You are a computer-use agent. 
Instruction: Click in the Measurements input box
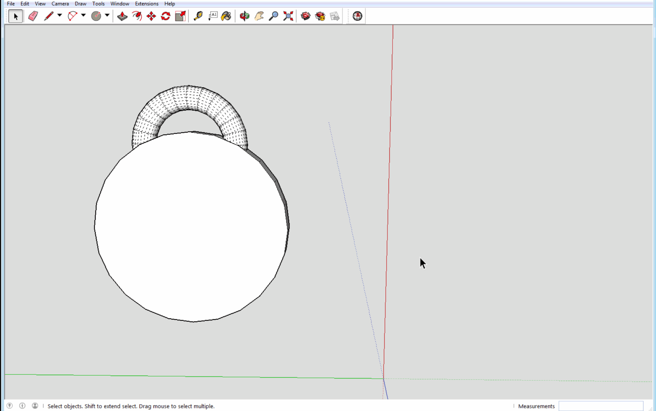[600, 406]
